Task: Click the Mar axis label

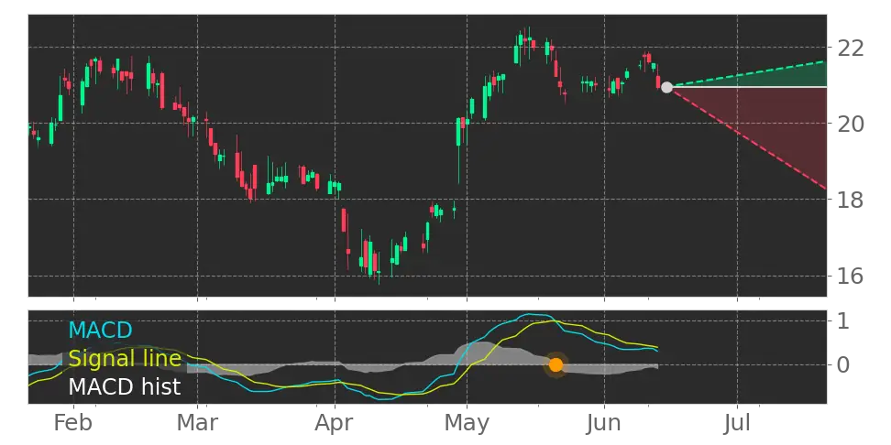Action: (197, 423)
